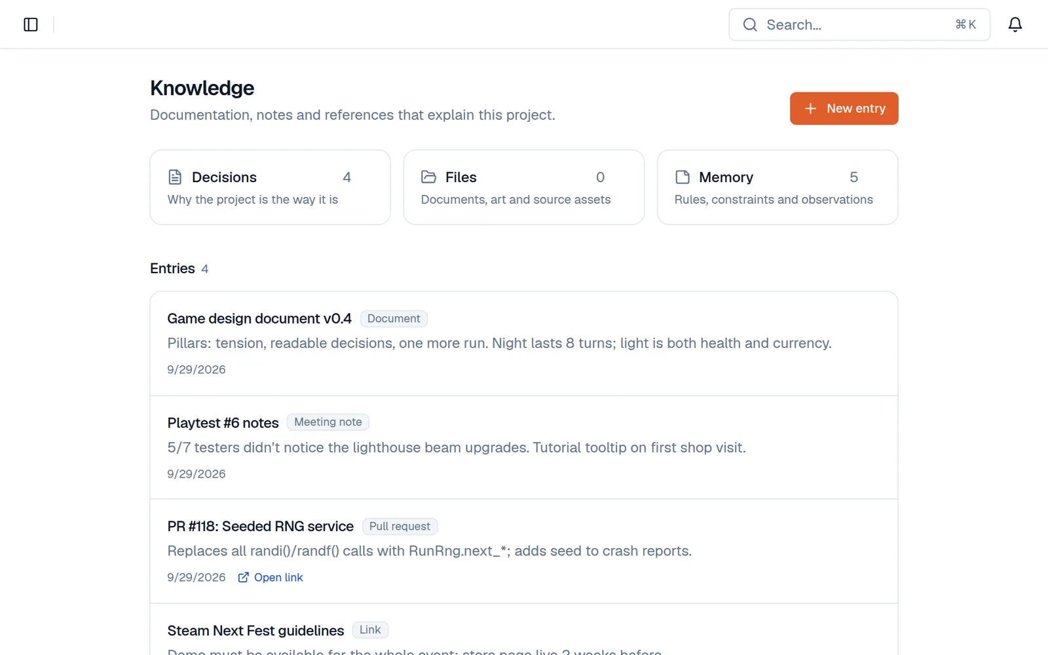Open Playtest #6 notes entry

(523, 447)
